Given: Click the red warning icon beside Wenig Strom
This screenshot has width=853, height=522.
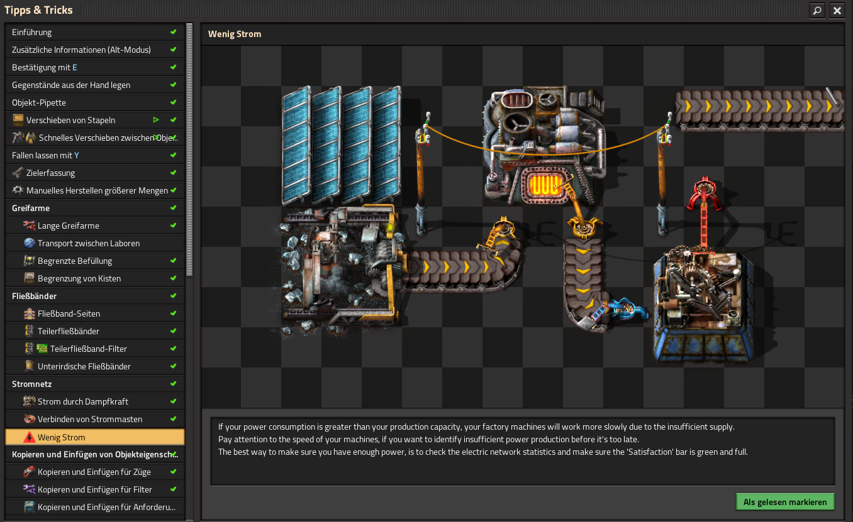Looking at the screenshot, I should [x=29, y=437].
